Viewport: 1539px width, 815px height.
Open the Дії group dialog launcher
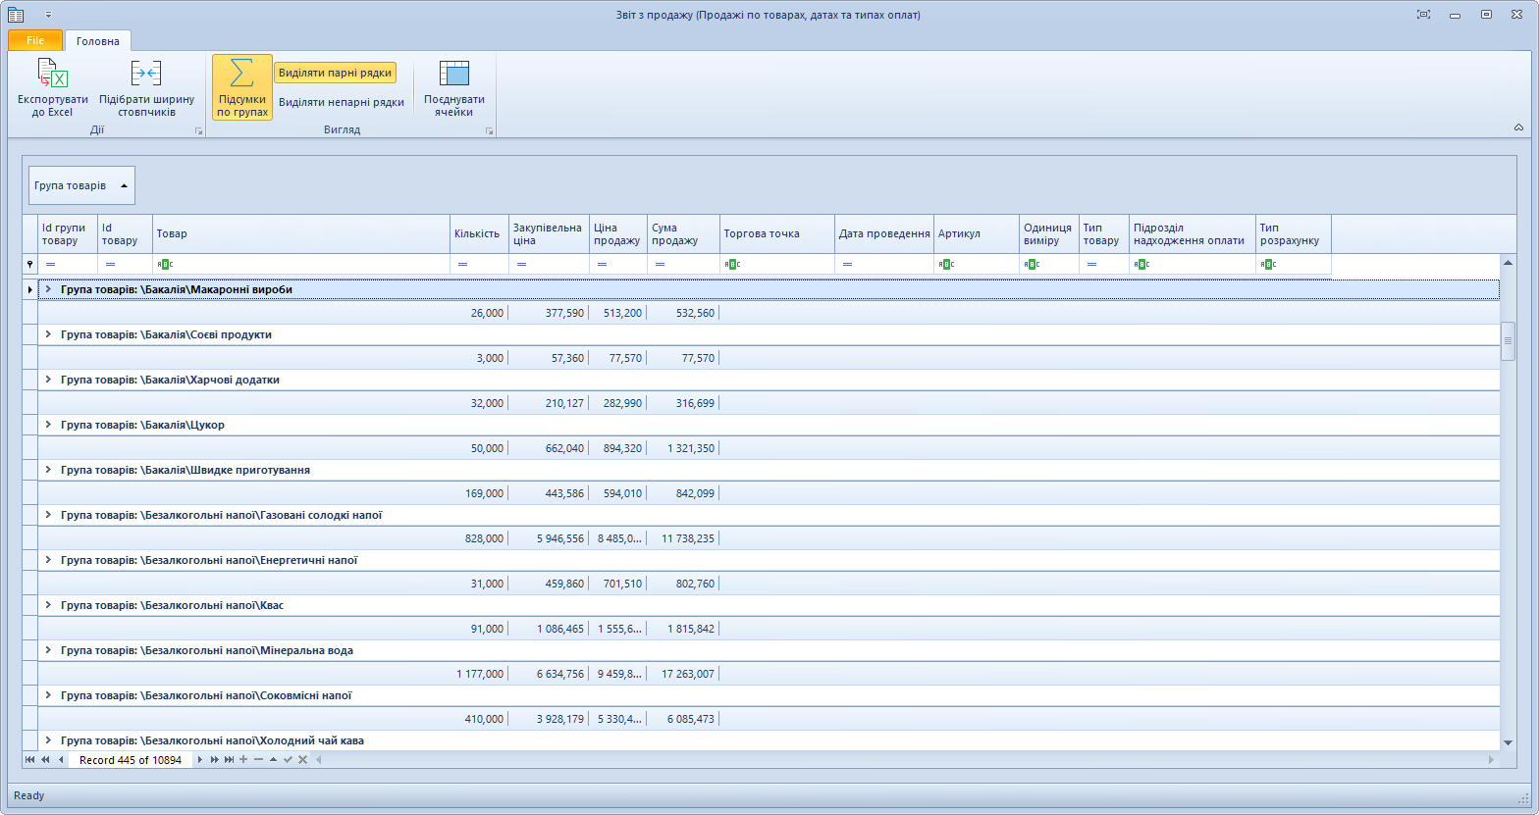[x=198, y=130]
